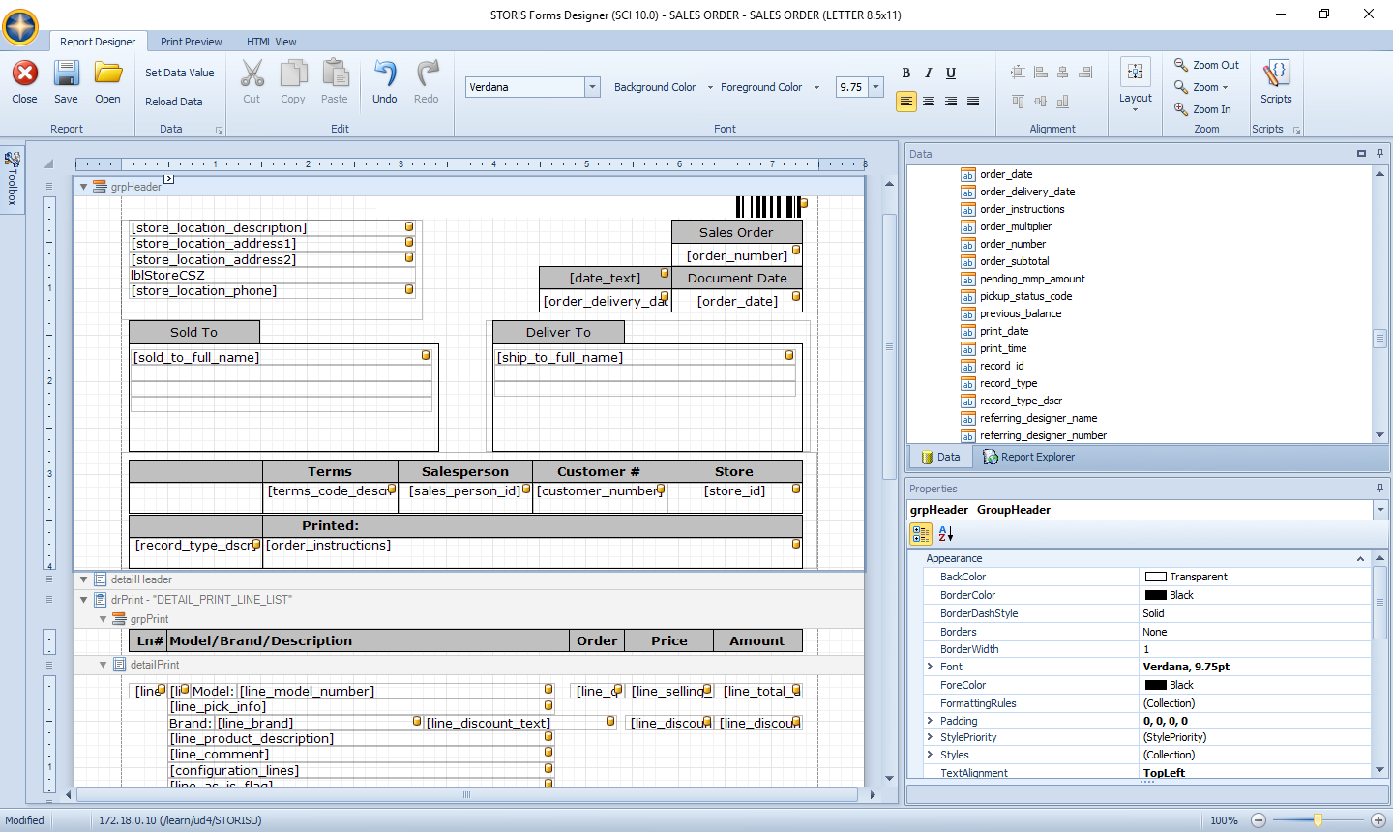
Task: Switch to the HTML View tab
Action: [271, 42]
